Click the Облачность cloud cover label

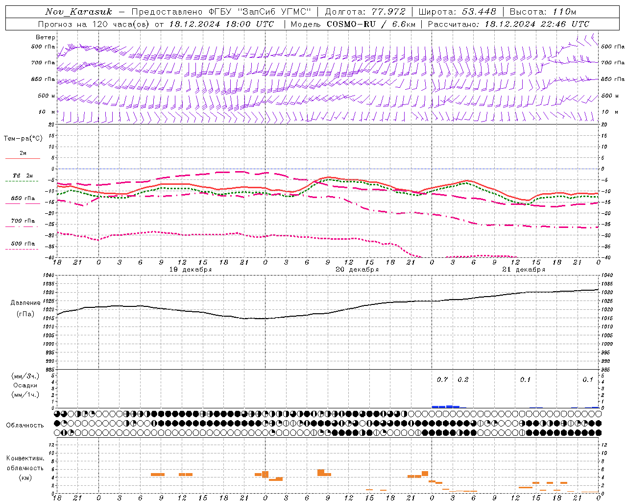[25, 426]
